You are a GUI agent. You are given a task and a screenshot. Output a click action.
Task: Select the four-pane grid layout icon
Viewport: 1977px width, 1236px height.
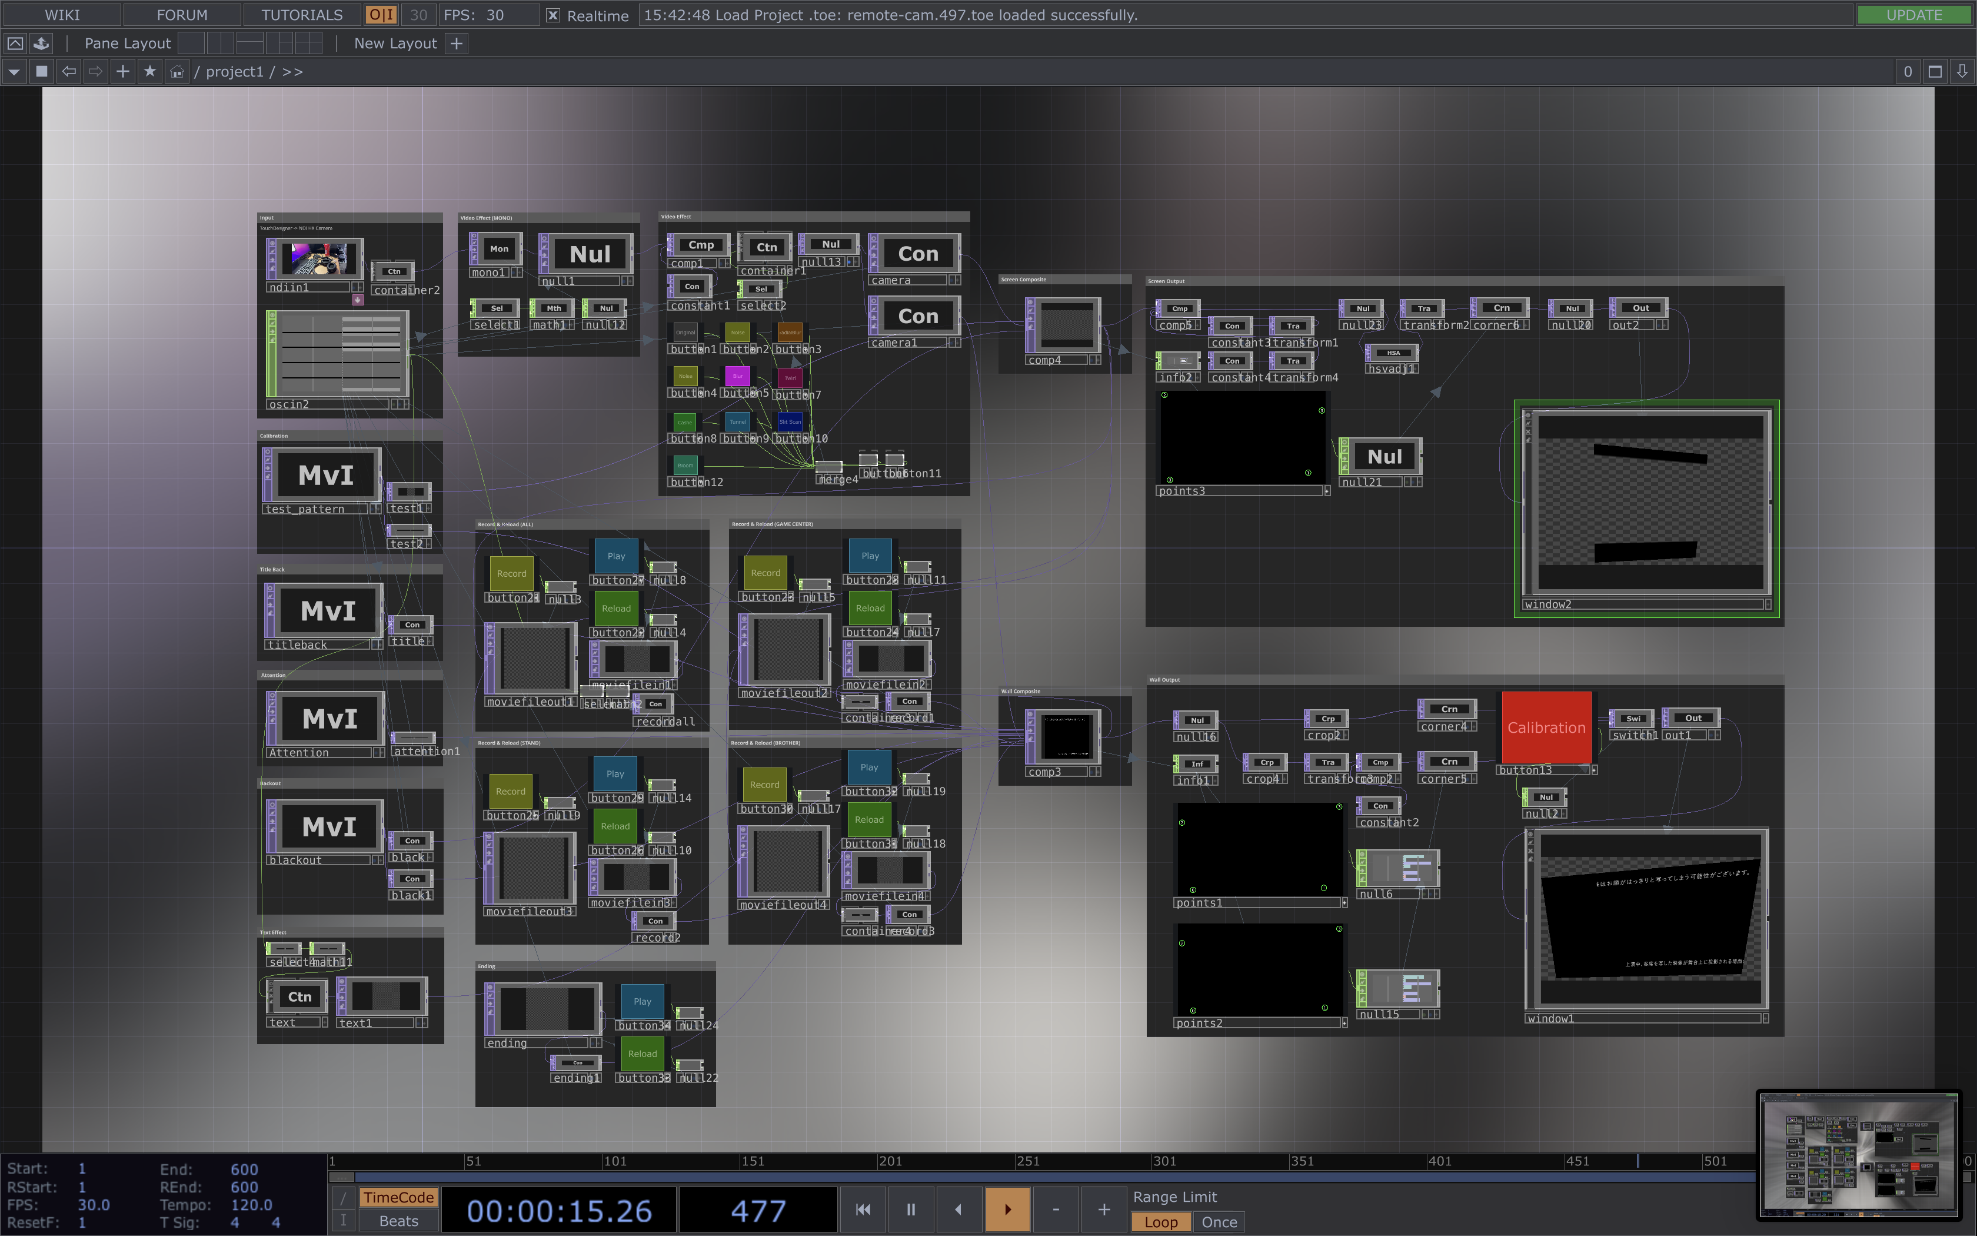point(309,44)
